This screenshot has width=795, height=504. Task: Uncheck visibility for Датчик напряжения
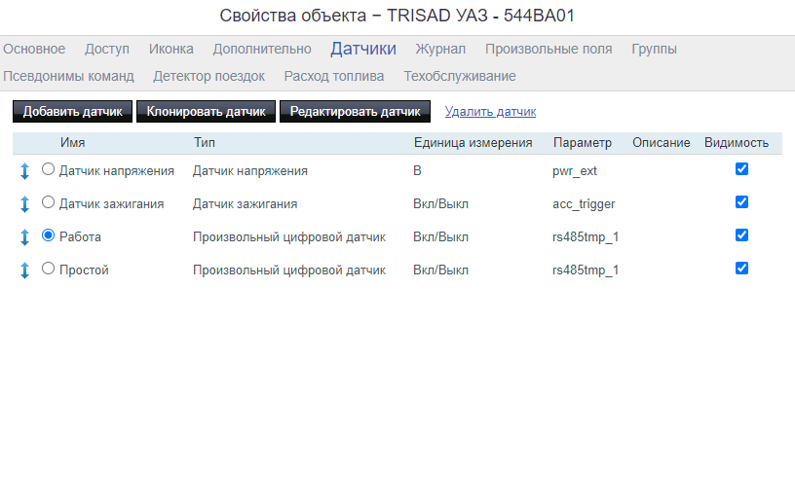[741, 168]
